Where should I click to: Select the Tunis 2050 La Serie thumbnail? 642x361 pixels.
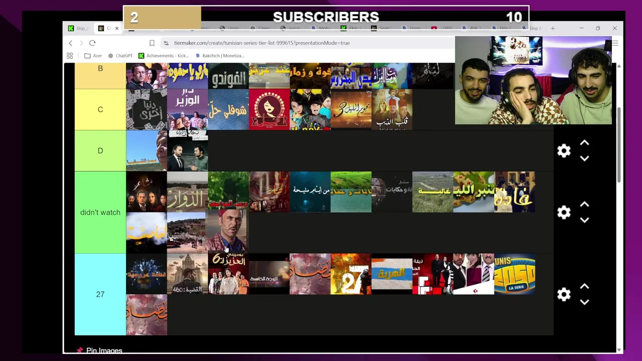(515, 274)
